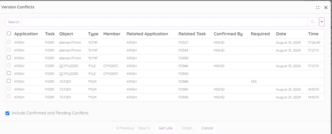Check the row with Related Task F0388 YES
This screenshot has height=134, width=332.
[9, 81]
